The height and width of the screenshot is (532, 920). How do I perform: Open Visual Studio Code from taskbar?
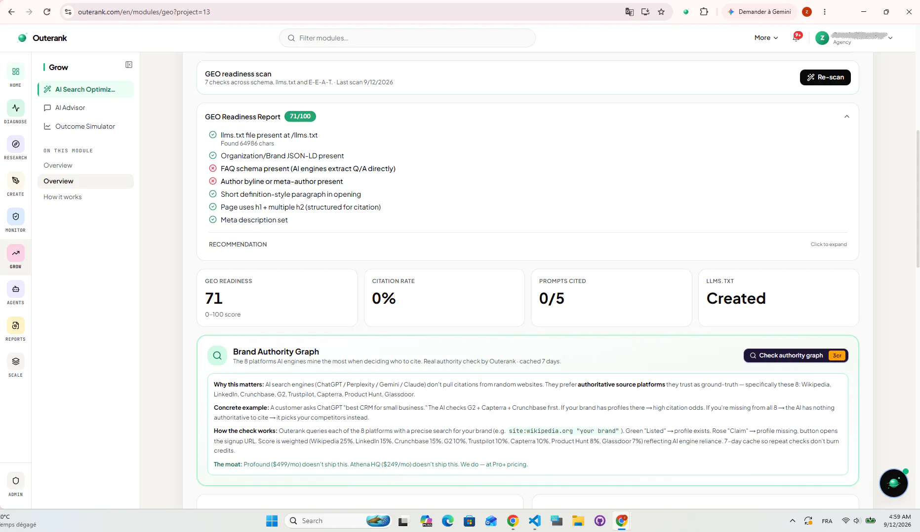point(535,521)
